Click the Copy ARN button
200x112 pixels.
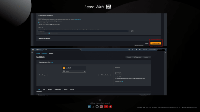tap(138, 57)
